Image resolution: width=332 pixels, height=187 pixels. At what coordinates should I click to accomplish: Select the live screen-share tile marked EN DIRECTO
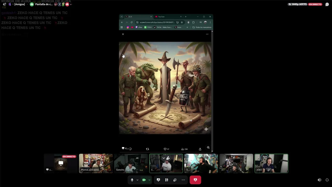tap(61, 163)
